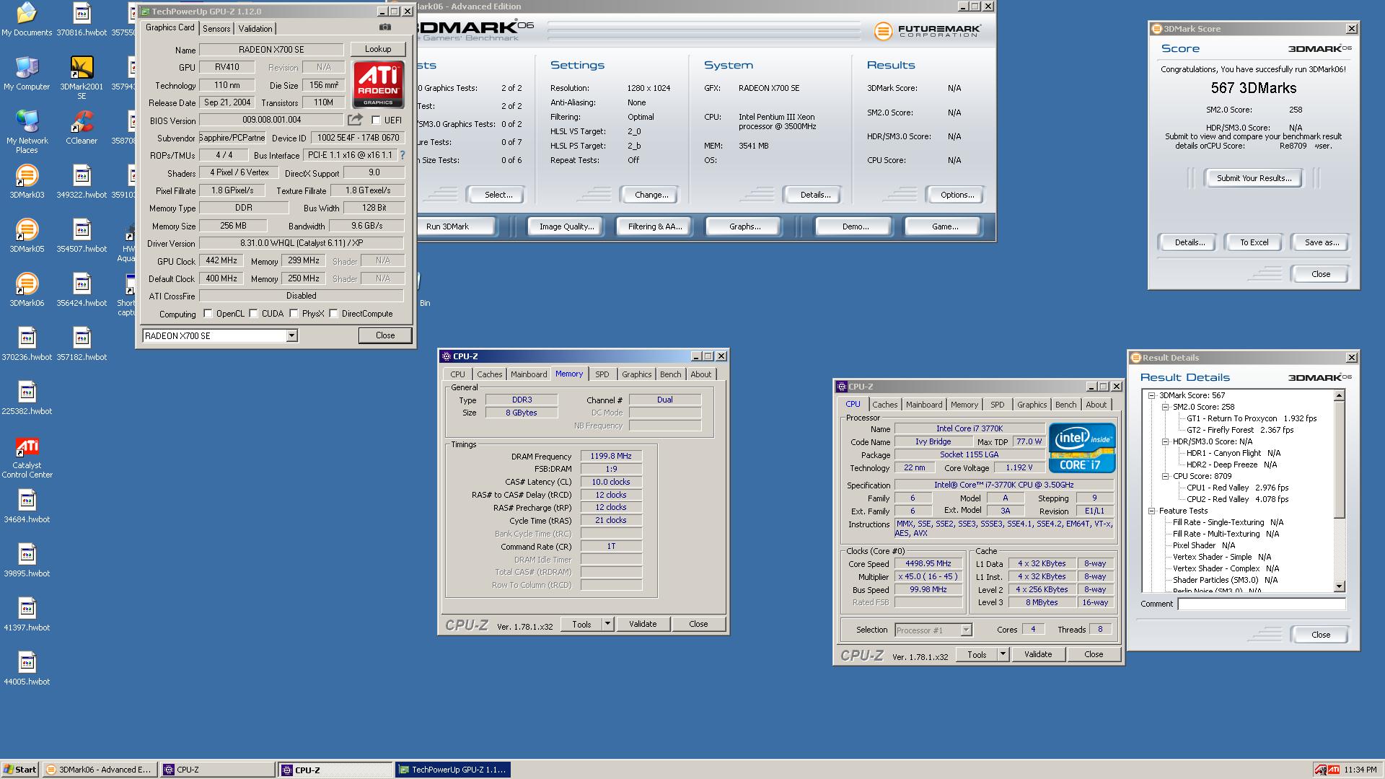Image resolution: width=1385 pixels, height=779 pixels.
Task: Select the 354507.hwbot file icon
Action: click(82, 235)
